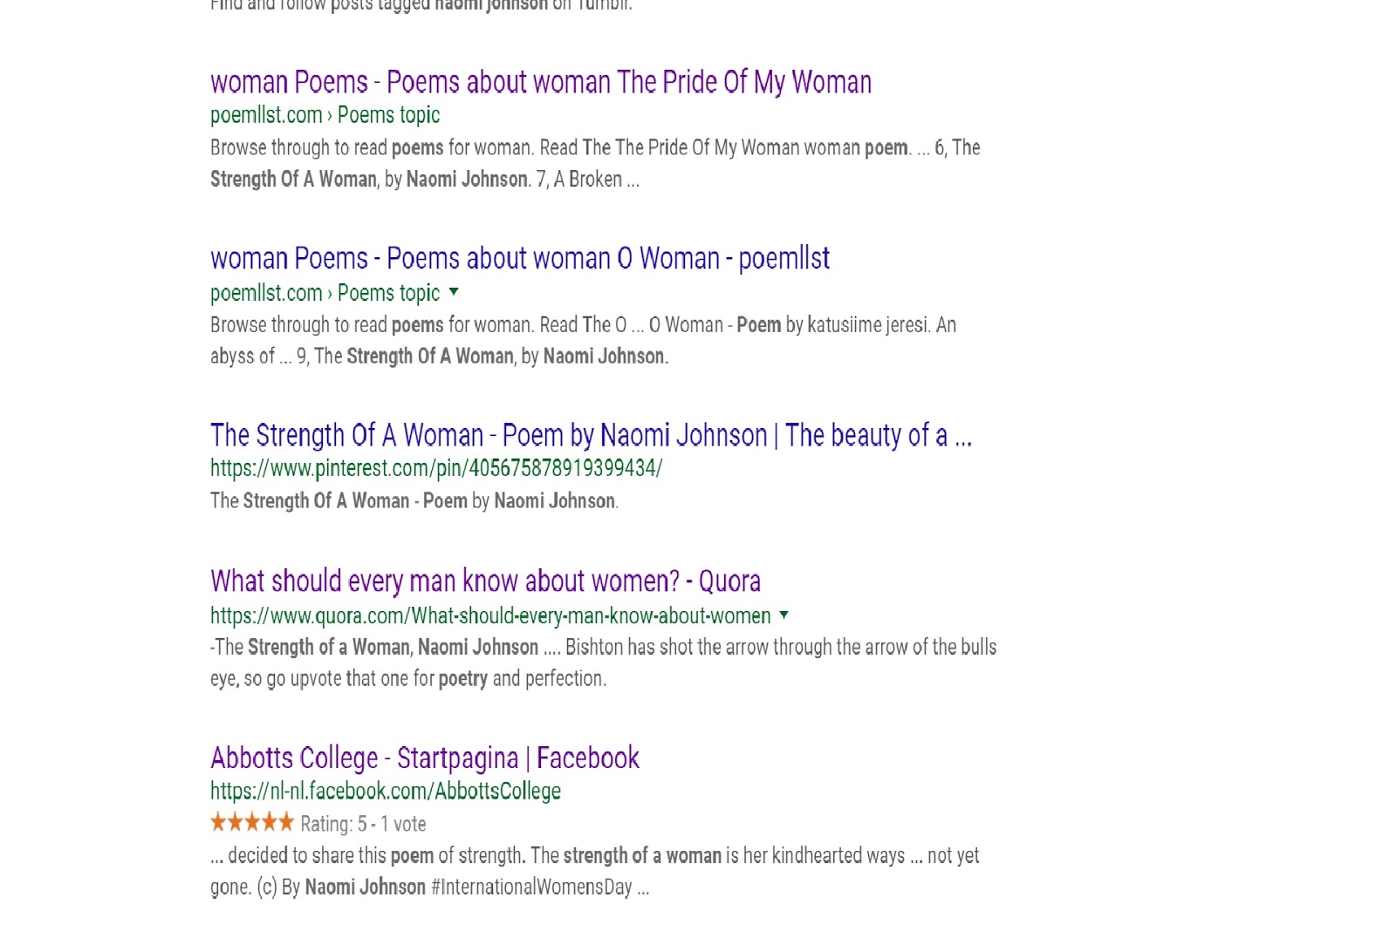Expand dropdown arrow next to Quora URL
The image size is (1396, 938).
[x=784, y=615]
